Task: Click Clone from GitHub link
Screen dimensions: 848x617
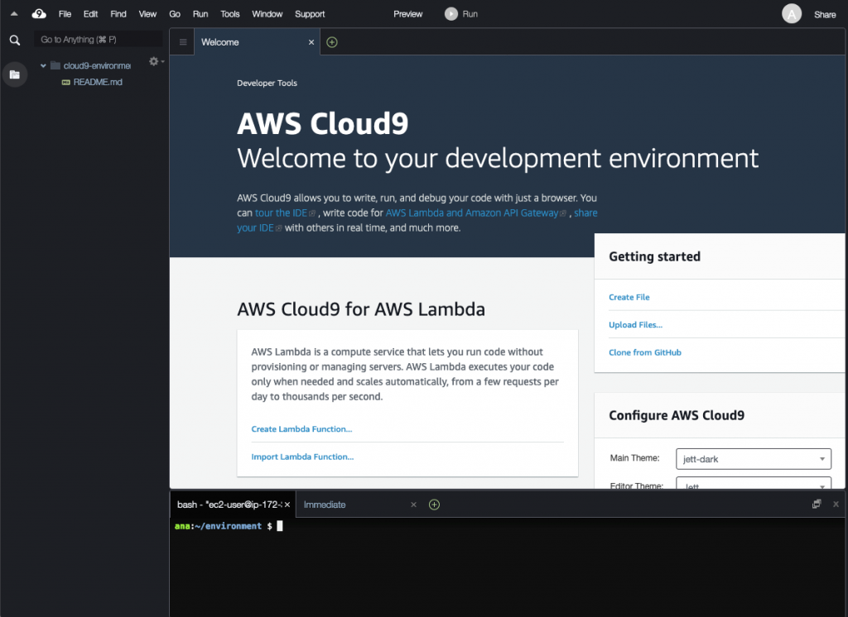Action: [x=644, y=352]
